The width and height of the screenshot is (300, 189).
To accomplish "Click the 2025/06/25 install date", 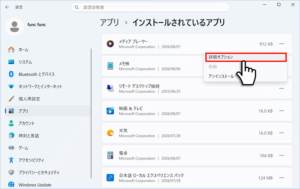I will pos(171,91).
